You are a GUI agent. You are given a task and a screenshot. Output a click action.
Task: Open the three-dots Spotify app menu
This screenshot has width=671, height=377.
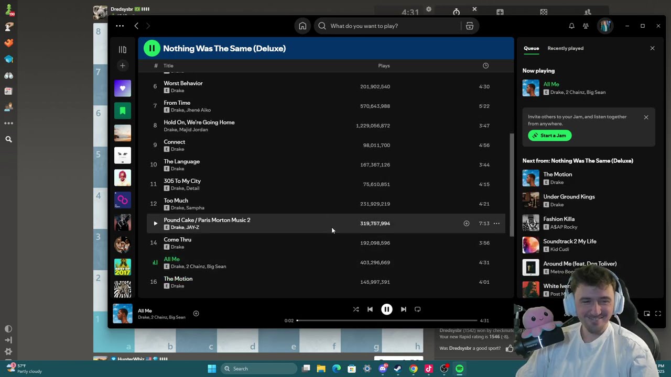tap(120, 26)
